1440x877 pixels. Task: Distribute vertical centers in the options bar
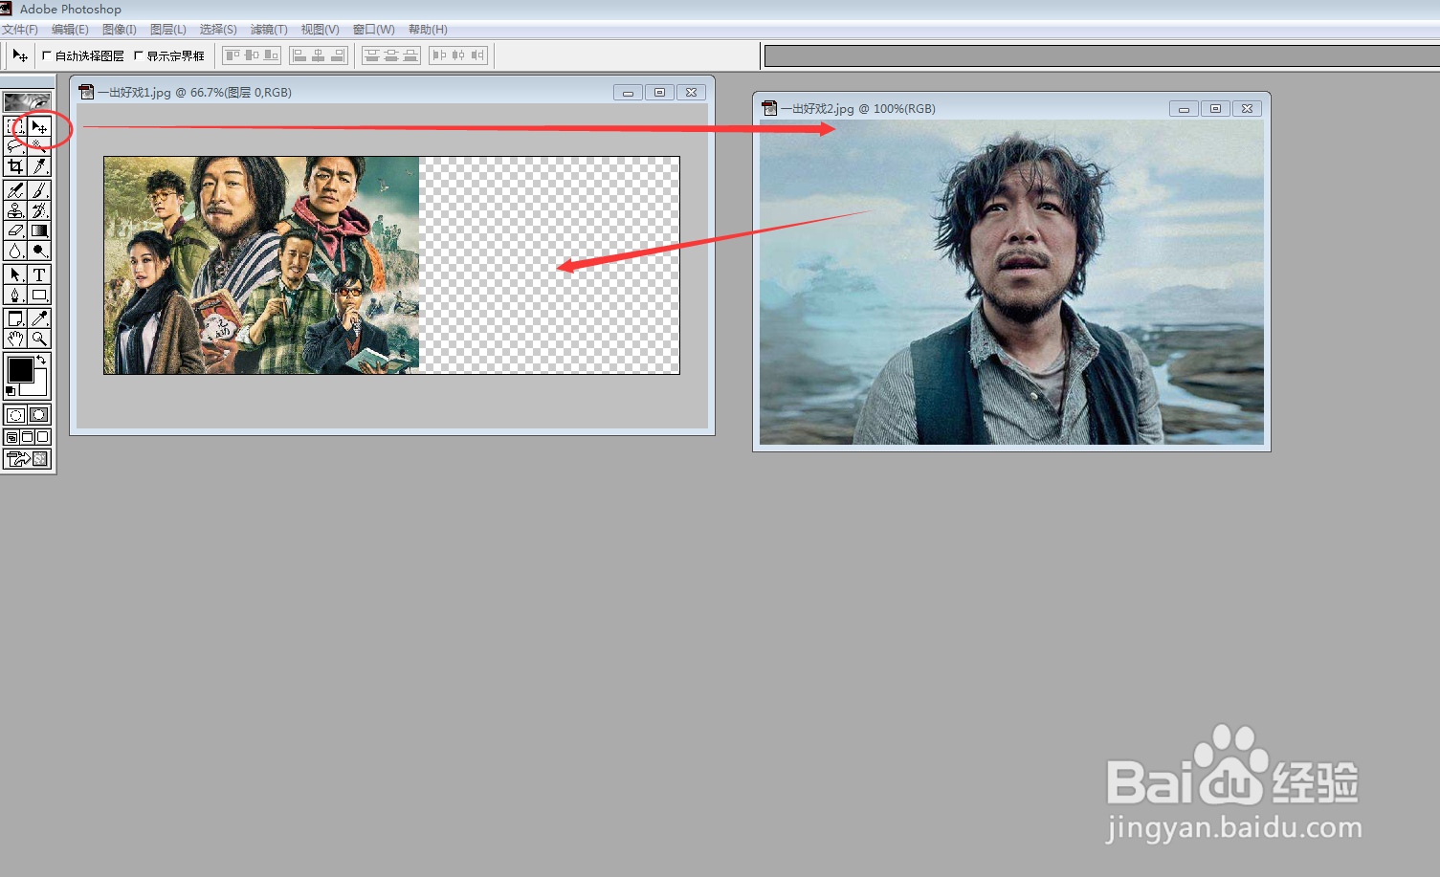pos(391,55)
